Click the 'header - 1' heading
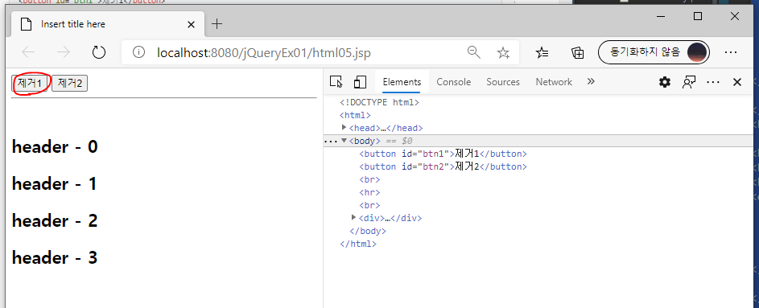The image size is (759, 308). click(54, 183)
